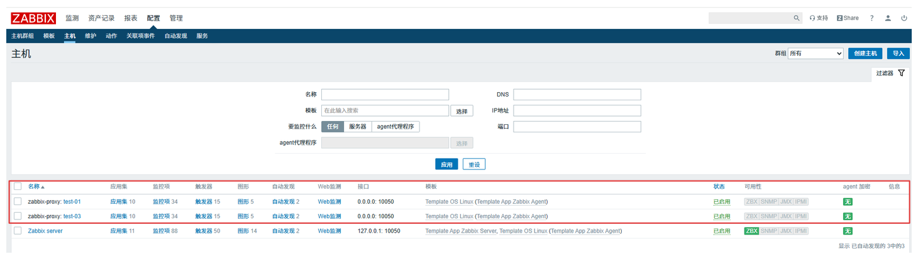Open the 群组 dropdown

[816, 54]
